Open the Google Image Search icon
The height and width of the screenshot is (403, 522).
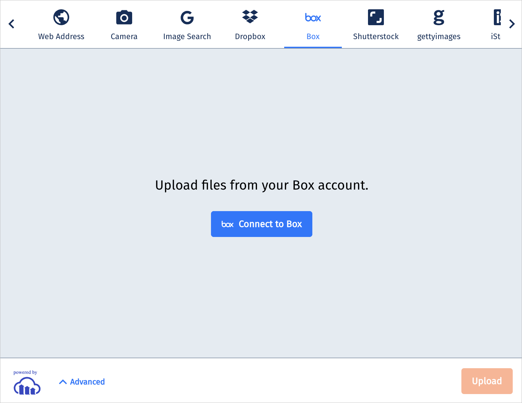tap(187, 18)
